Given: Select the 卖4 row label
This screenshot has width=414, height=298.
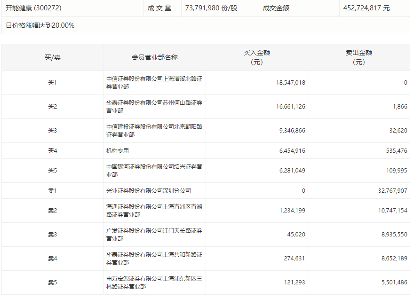Looking at the screenshot, I should [x=53, y=259].
